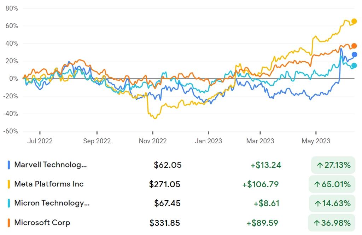Click Meta's $271.05 price value

(x=164, y=184)
